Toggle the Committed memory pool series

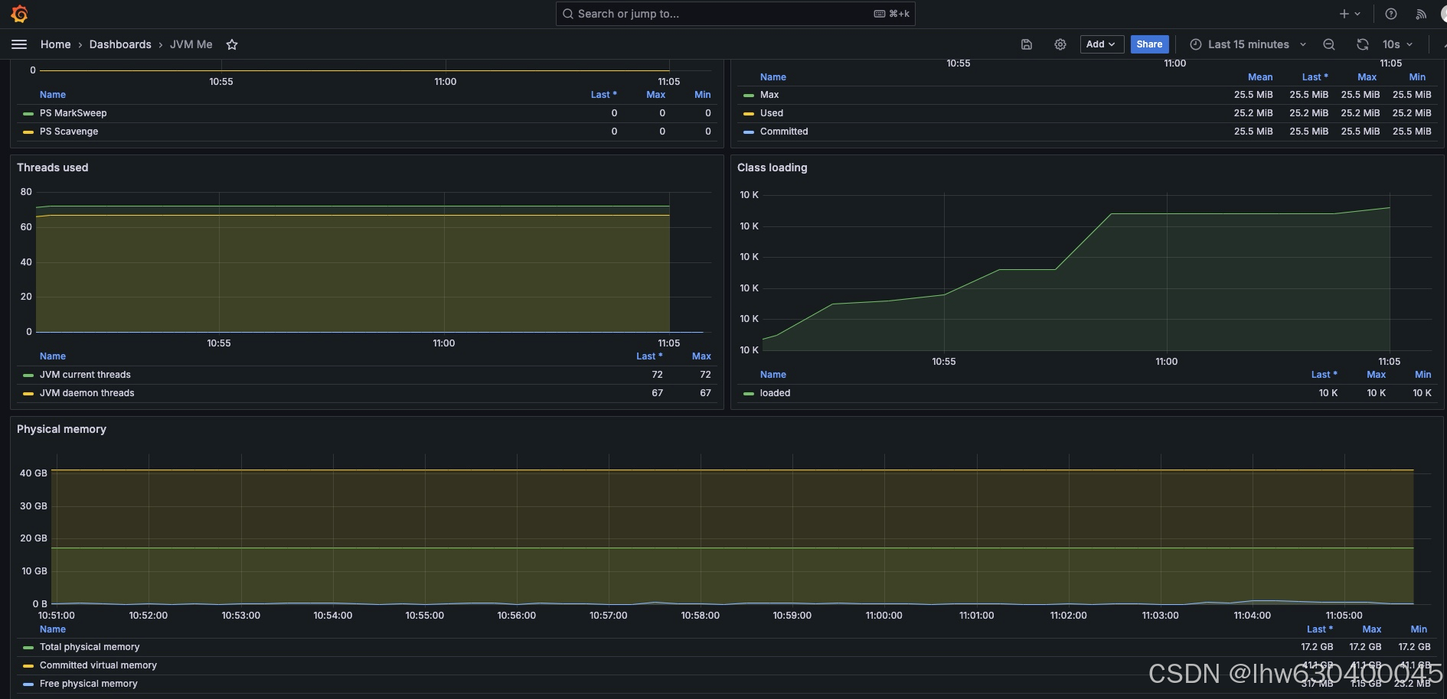click(784, 132)
